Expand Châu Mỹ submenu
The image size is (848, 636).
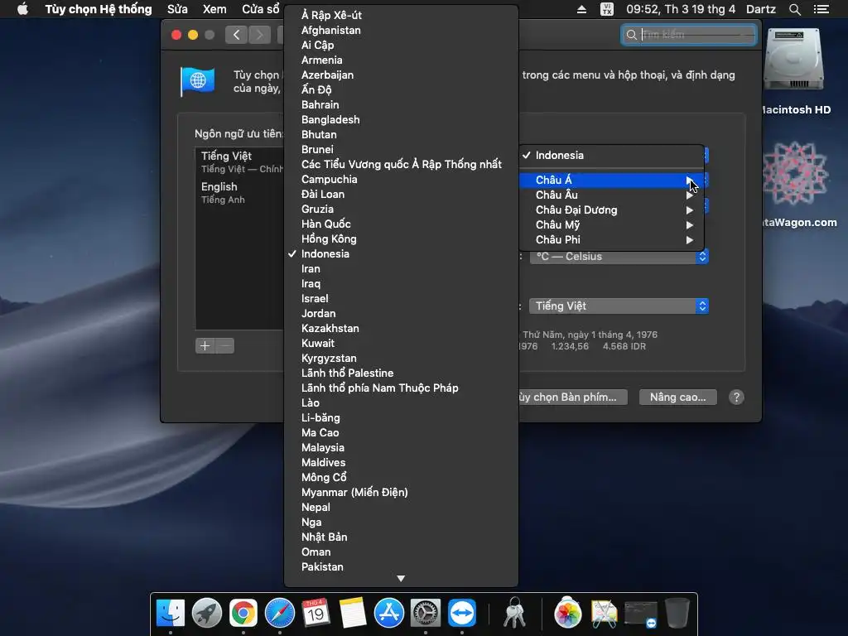611,225
